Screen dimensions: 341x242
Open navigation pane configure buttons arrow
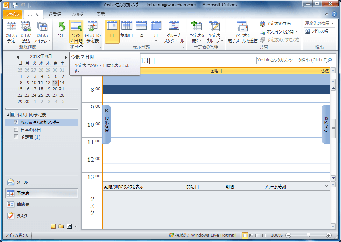76,227
